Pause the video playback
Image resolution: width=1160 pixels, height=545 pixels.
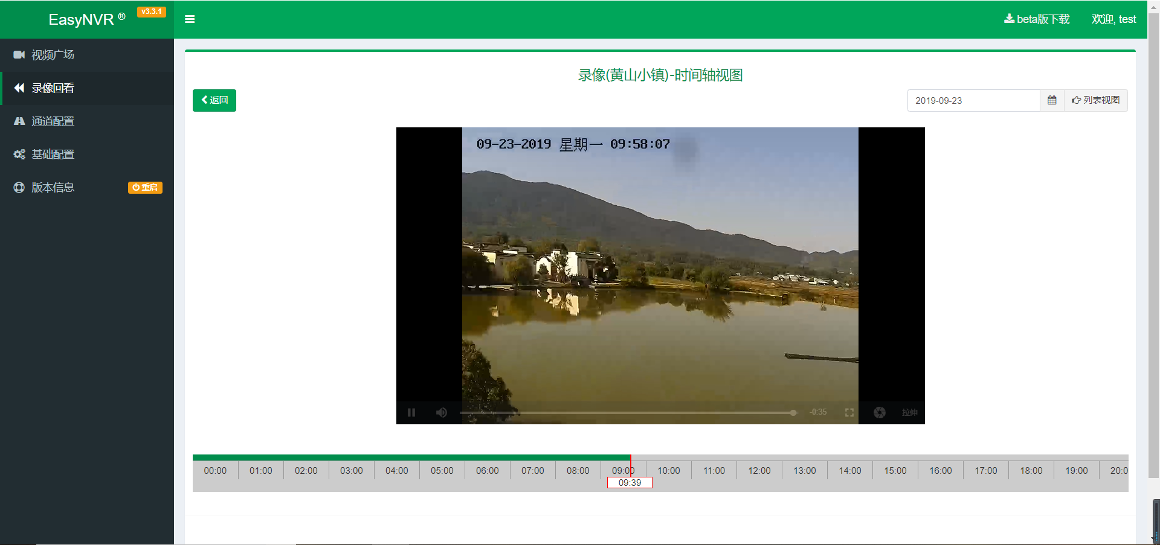[x=411, y=412]
